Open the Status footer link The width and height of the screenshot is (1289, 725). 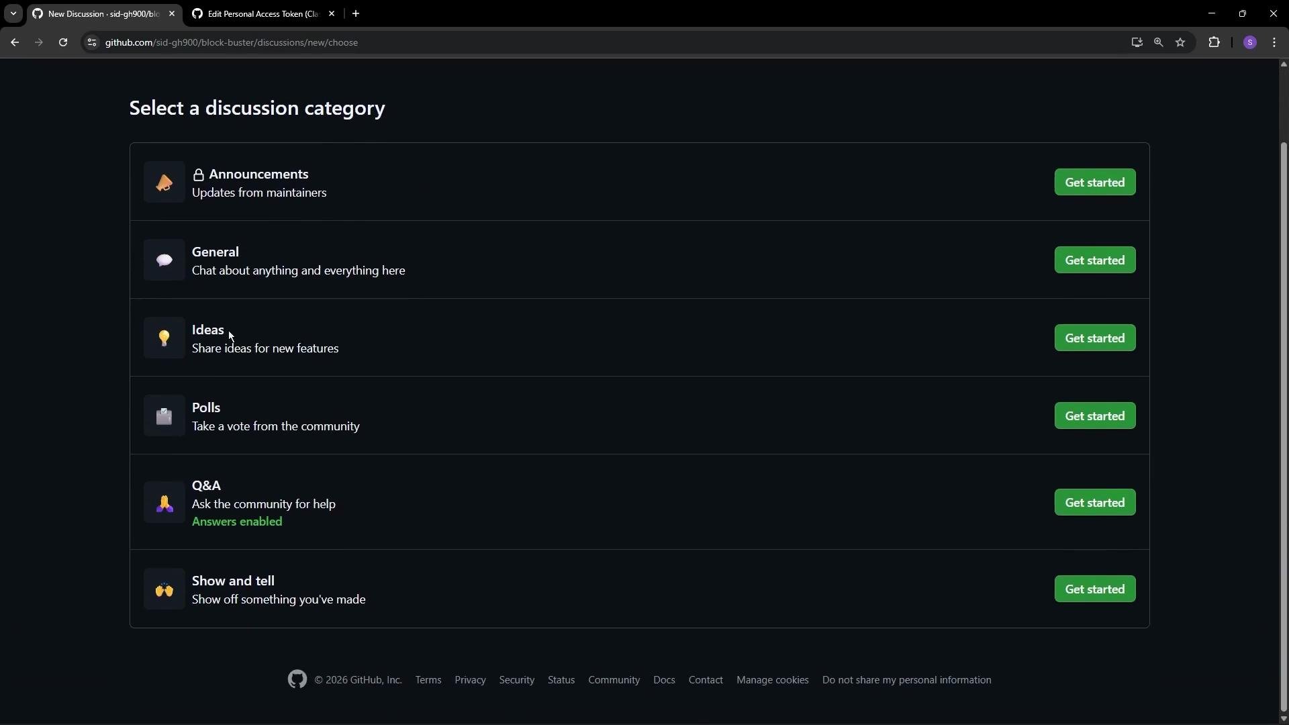(561, 680)
